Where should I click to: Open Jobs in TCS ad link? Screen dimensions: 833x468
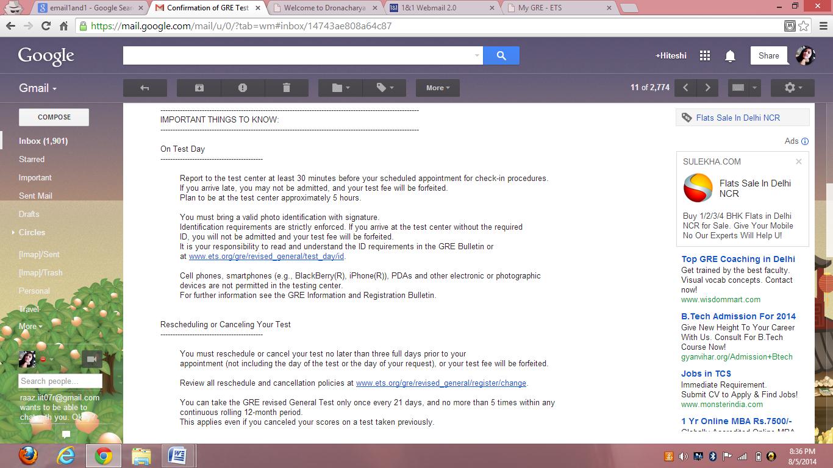pos(706,374)
